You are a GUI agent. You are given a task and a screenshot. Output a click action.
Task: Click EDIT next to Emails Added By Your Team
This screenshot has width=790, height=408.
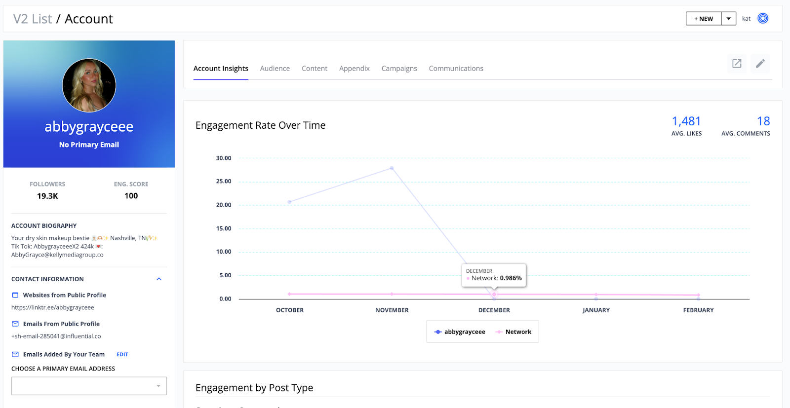coord(122,354)
